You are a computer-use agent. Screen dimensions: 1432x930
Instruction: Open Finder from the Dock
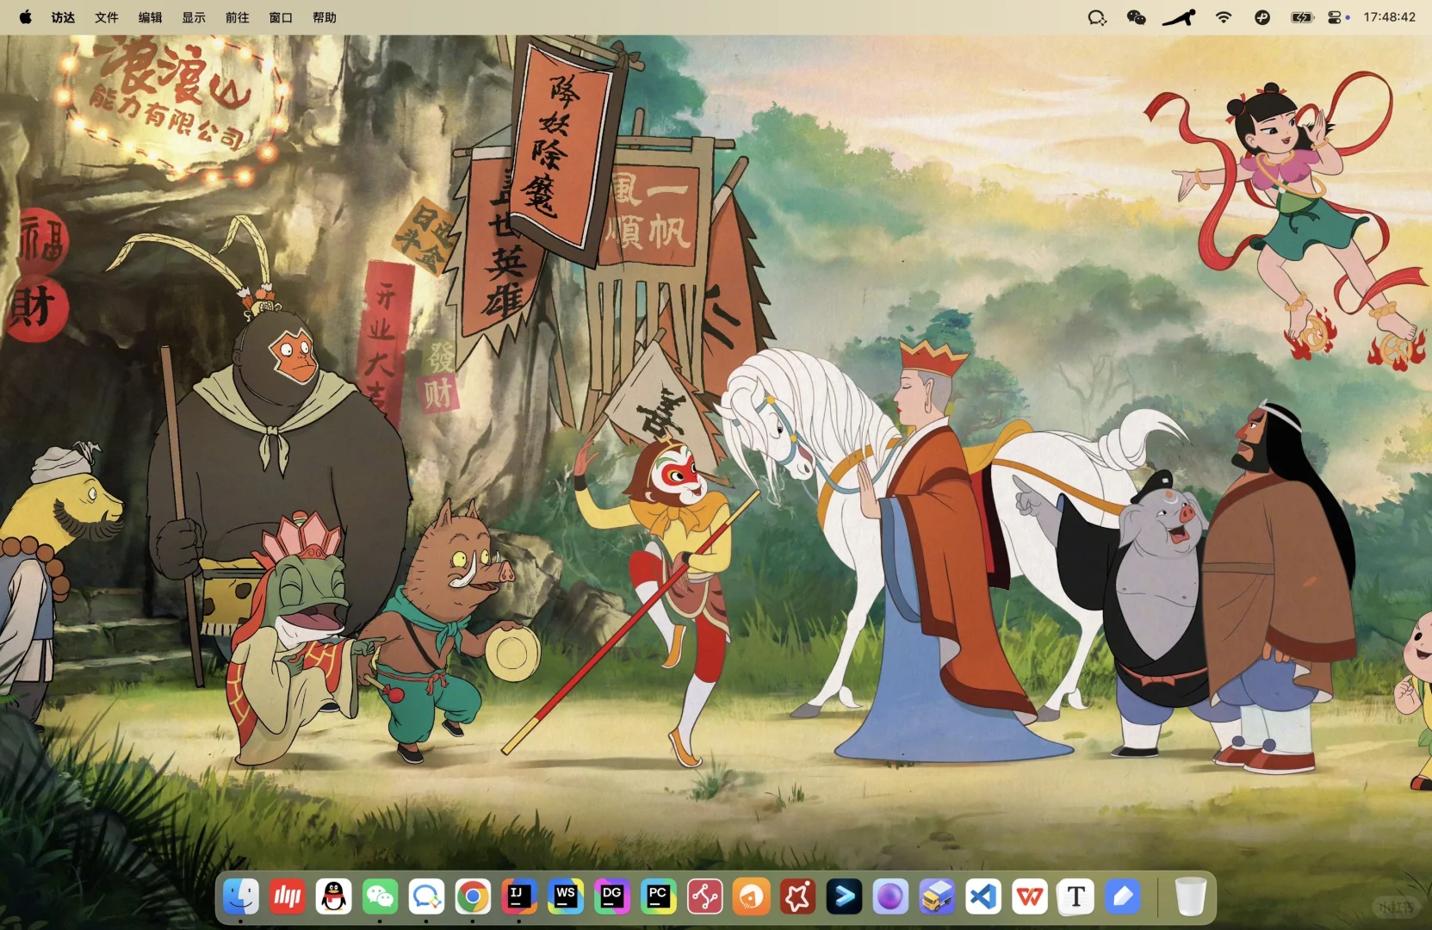pos(241,897)
